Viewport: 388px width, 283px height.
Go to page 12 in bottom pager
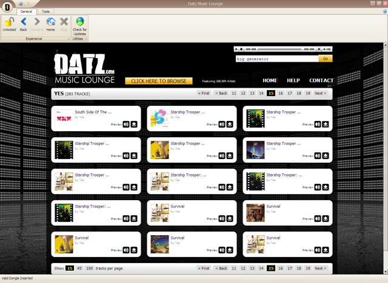pyautogui.click(x=243, y=268)
